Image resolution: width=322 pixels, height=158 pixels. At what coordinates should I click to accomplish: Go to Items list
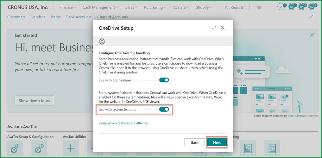pyautogui.click(x=56, y=17)
